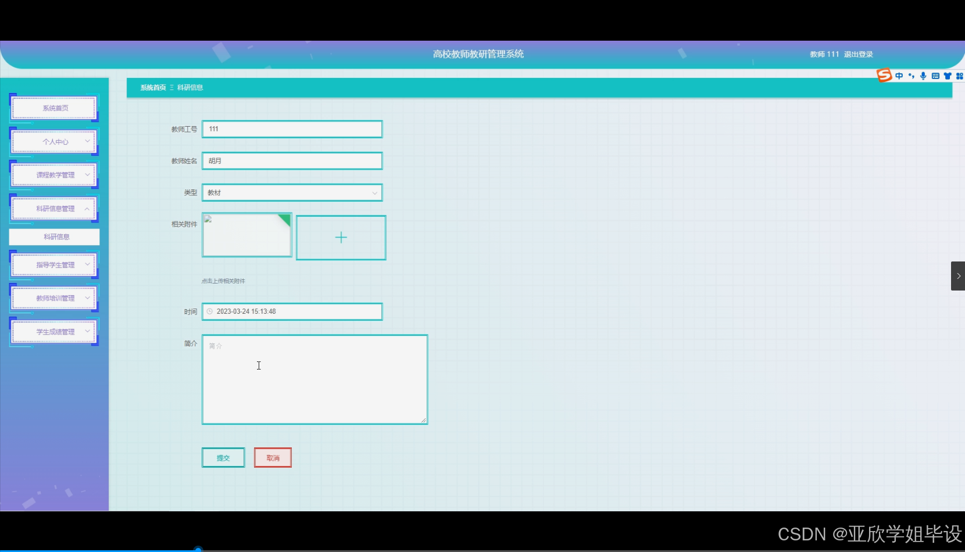Click 系统首页 breadcrumb link
This screenshot has height=552, width=965.
(153, 88)
